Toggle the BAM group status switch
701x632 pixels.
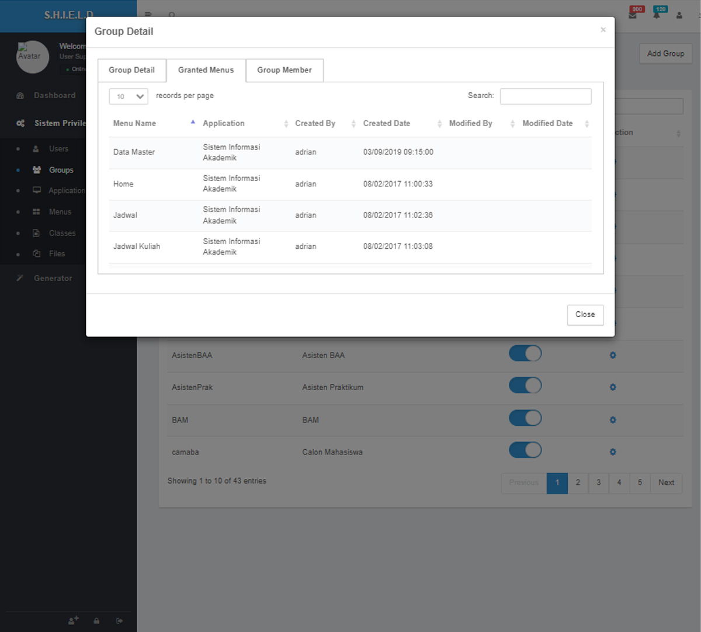click(x=525, y=418)
